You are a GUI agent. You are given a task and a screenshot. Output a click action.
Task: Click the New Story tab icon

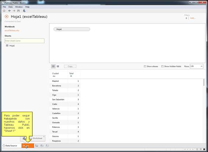(x=47, y=146)
